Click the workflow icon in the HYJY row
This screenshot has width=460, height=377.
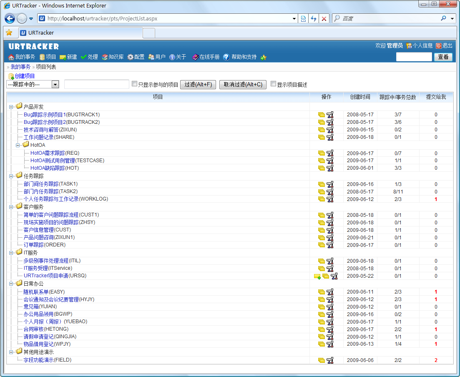[x=330, y=299]
